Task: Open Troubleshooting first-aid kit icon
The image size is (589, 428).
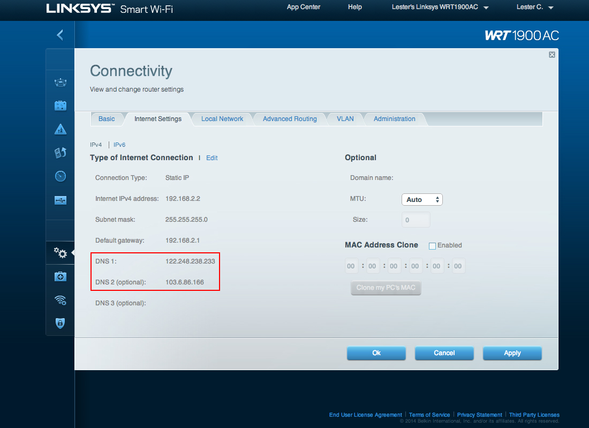Action: (x=61, y=276)
